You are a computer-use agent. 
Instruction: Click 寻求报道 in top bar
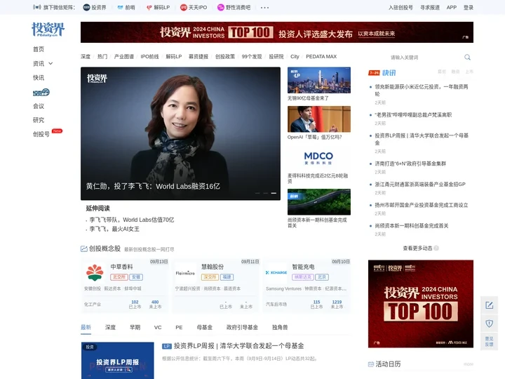tap(430, 8)
